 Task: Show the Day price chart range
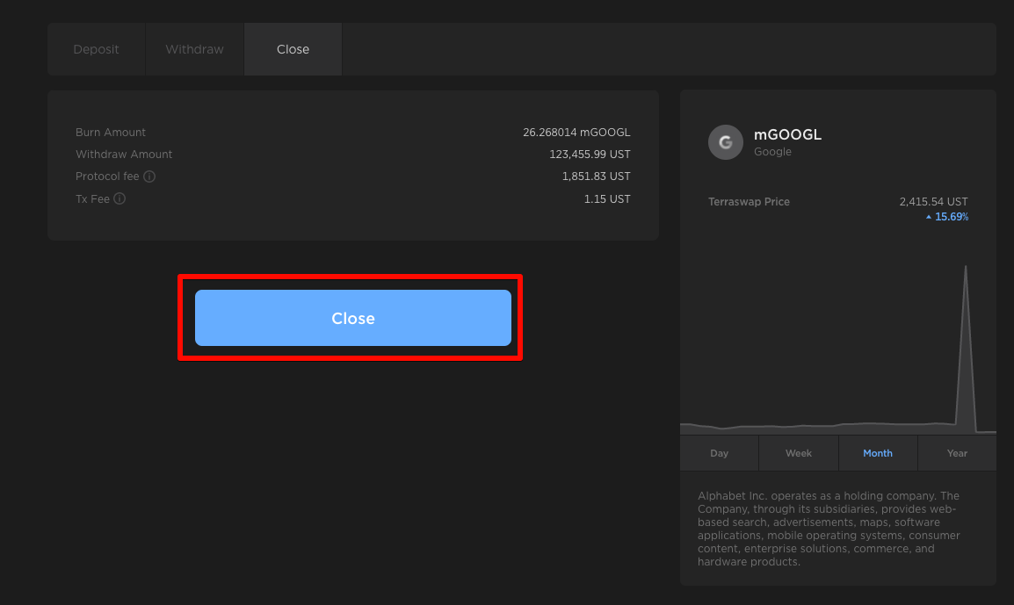click(719, 453)
